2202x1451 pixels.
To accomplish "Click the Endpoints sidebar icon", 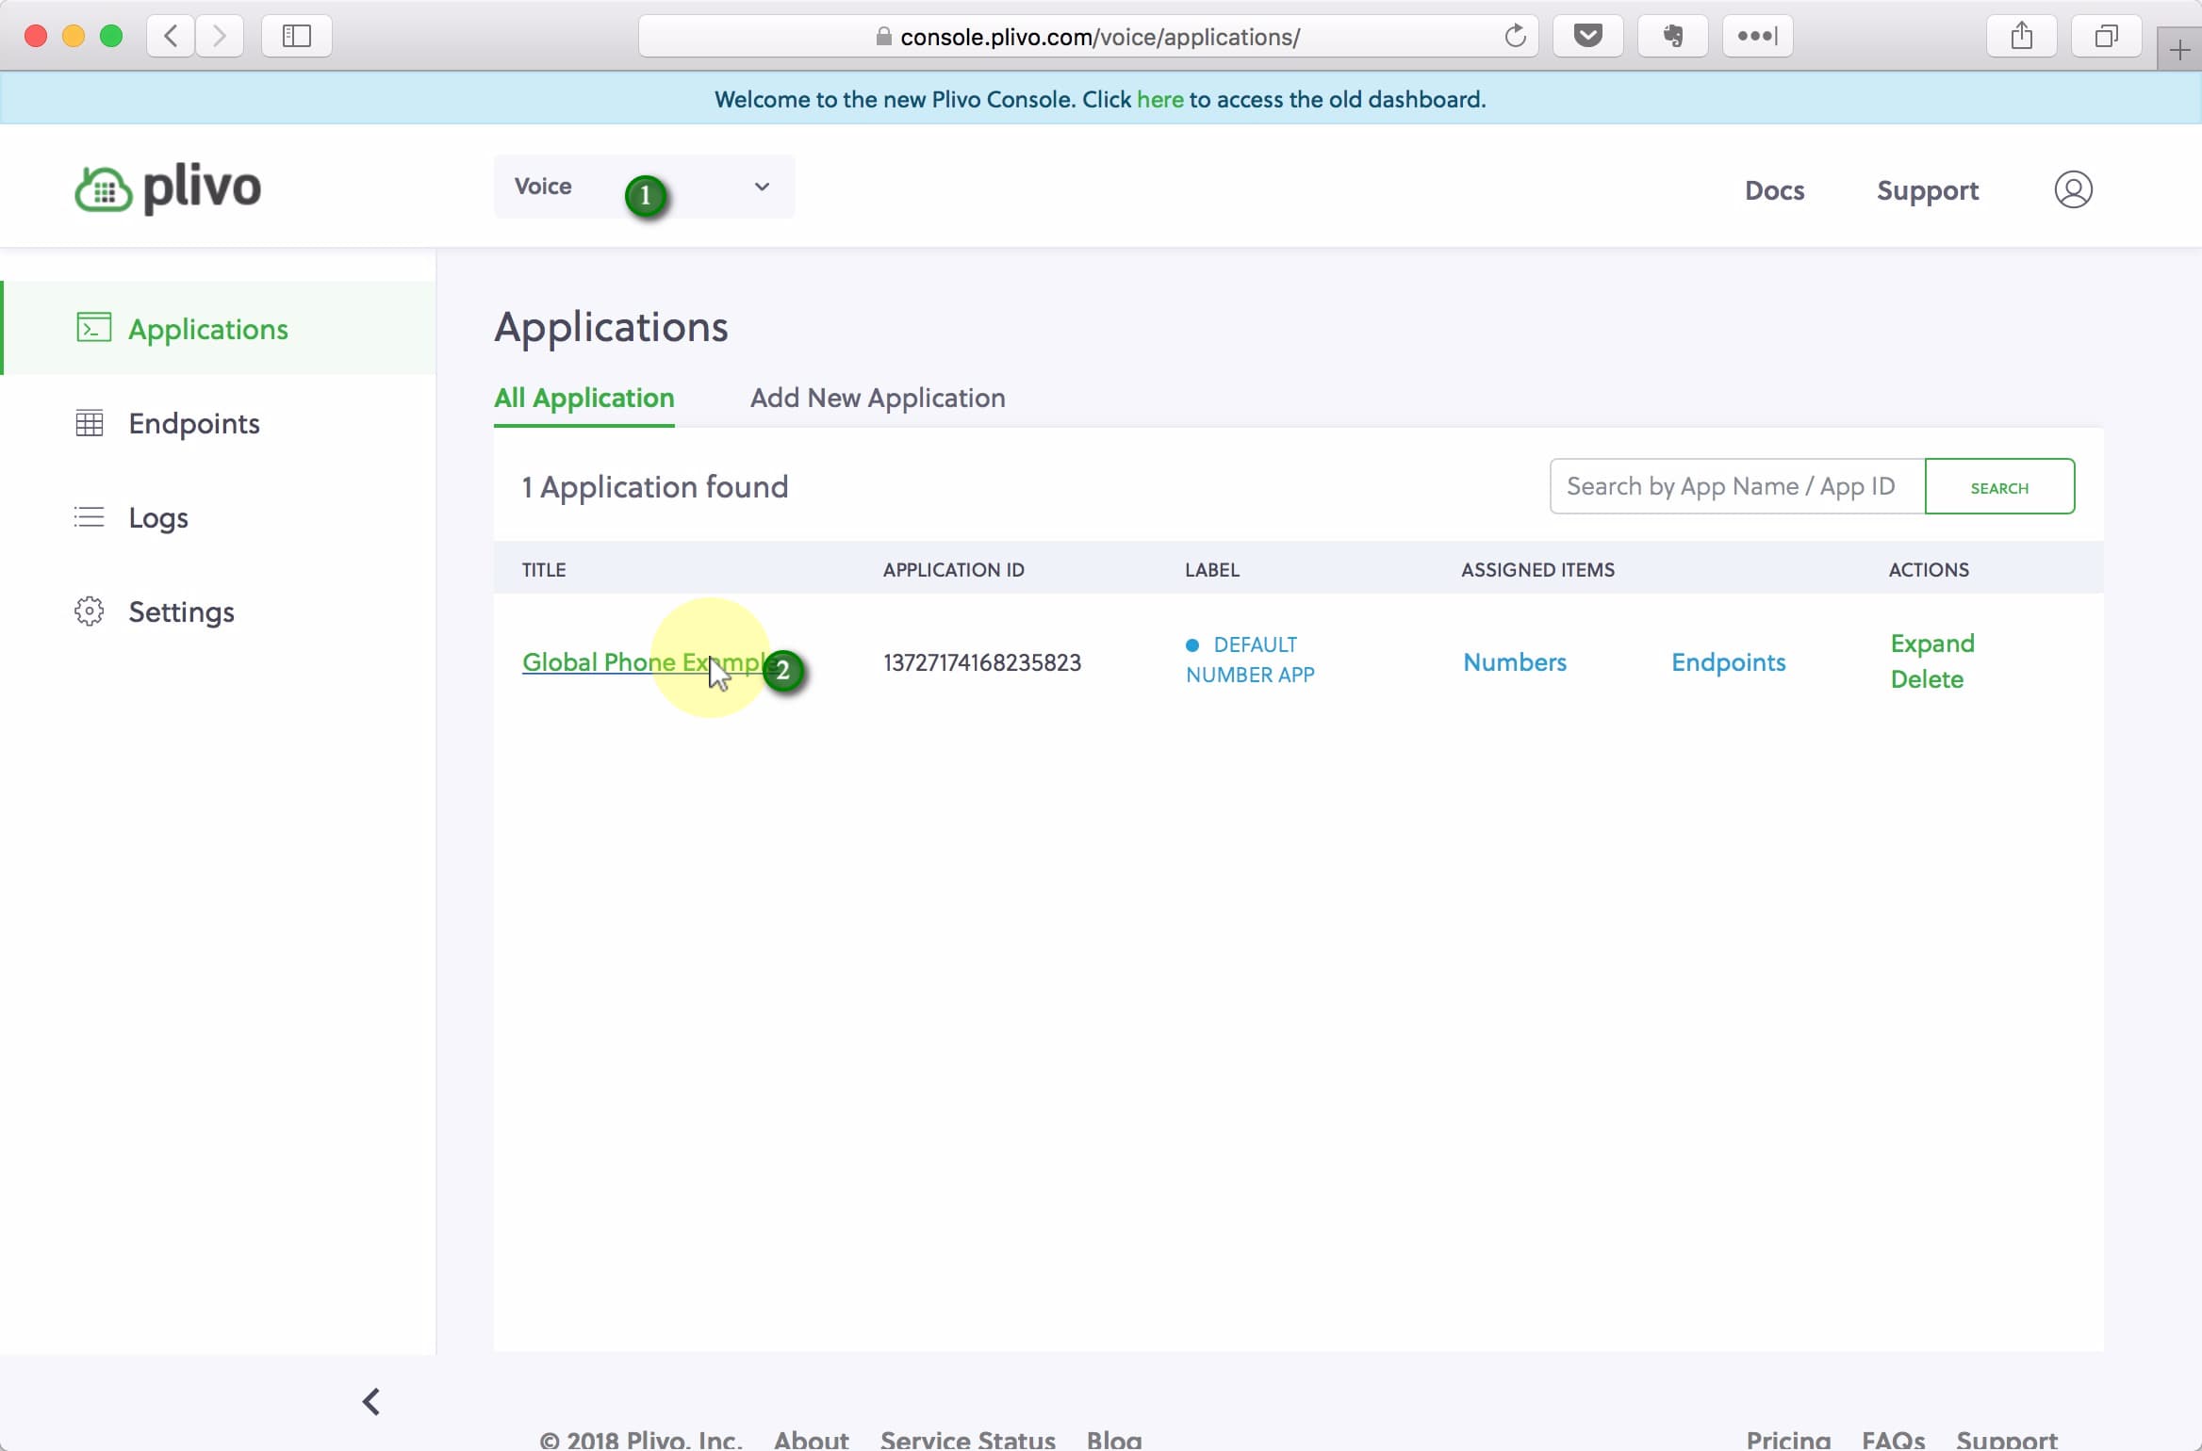I will 90,423.
